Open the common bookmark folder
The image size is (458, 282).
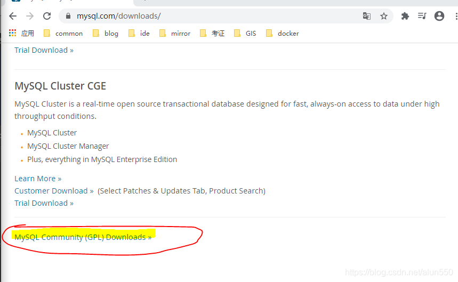[x=63, y=33]
